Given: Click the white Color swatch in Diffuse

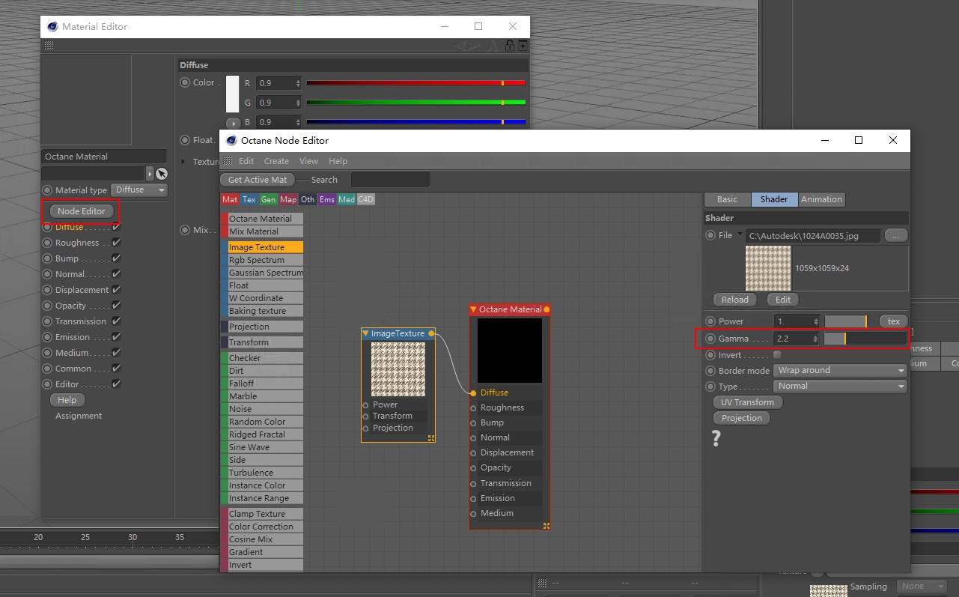Looking at the screenshot, I should click(233, 94).
